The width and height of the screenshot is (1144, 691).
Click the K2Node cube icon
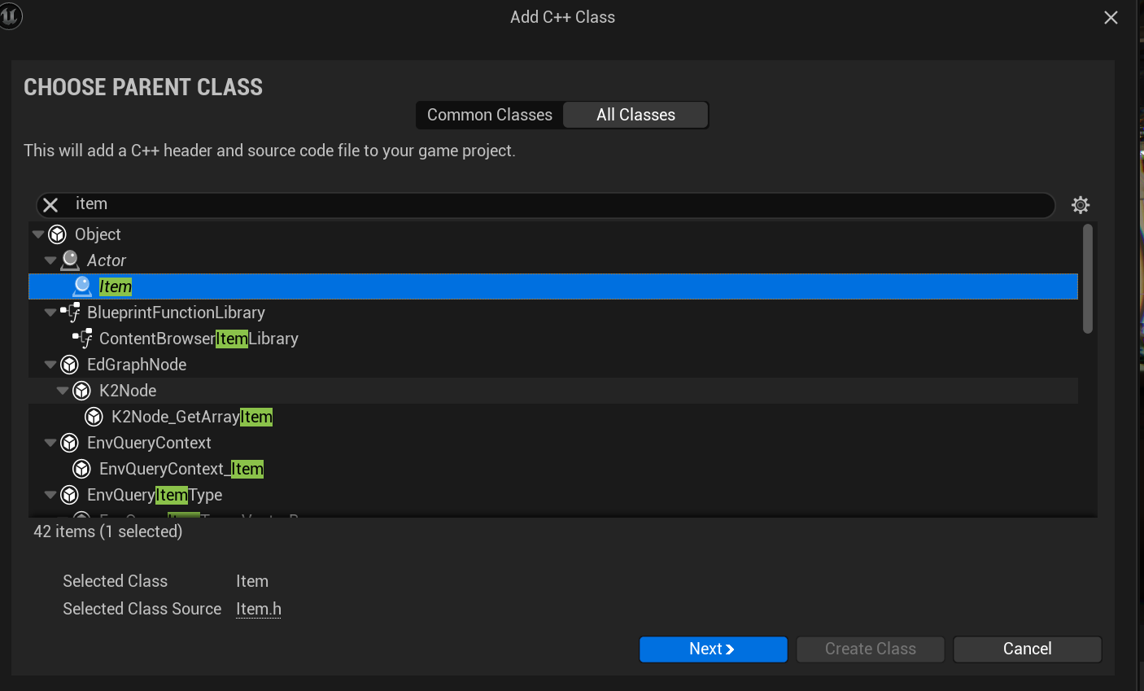click(x=81, y=391)
